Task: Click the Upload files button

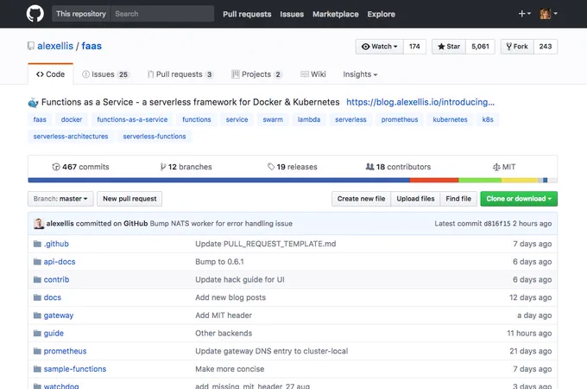Action: click(x=415, y=199)
